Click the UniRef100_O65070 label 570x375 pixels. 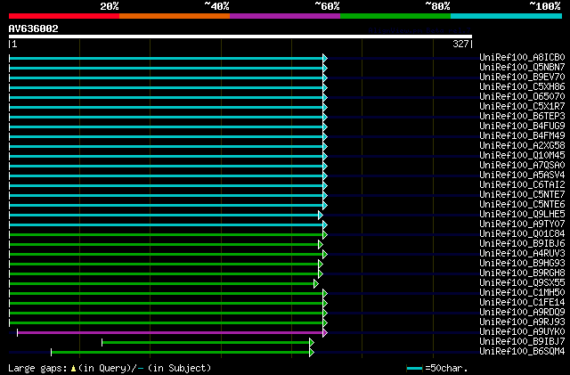point(522,97)
